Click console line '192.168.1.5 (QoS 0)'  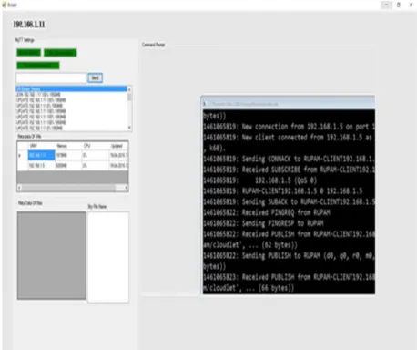pos(260,180)
